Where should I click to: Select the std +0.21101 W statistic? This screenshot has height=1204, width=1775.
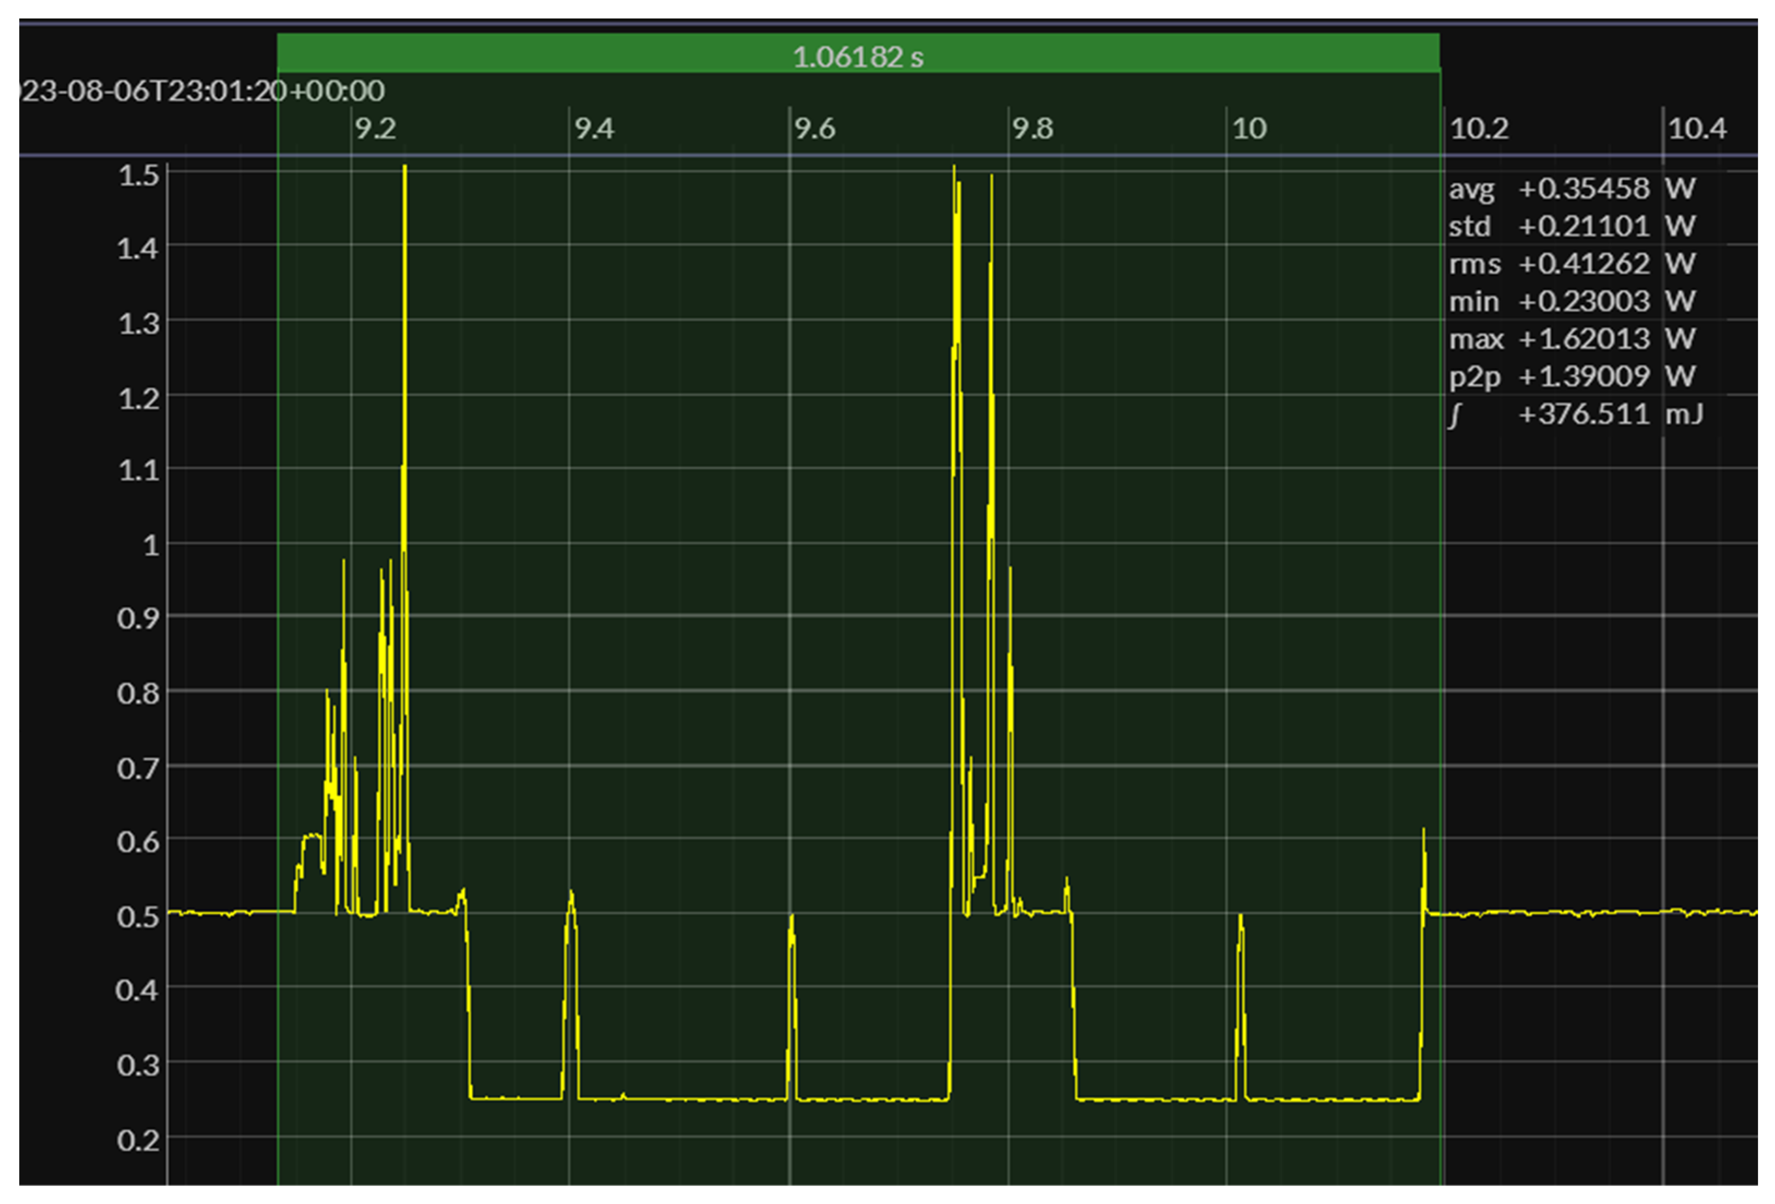1571,225
